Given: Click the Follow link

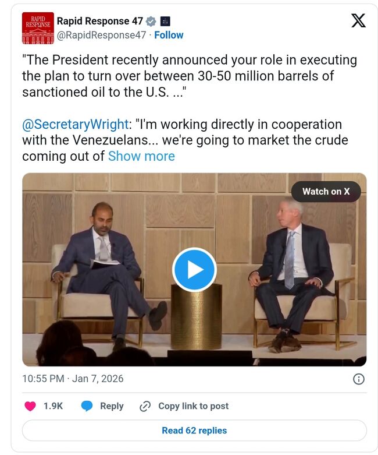Looking at the screenshot, I should [169, 35].
